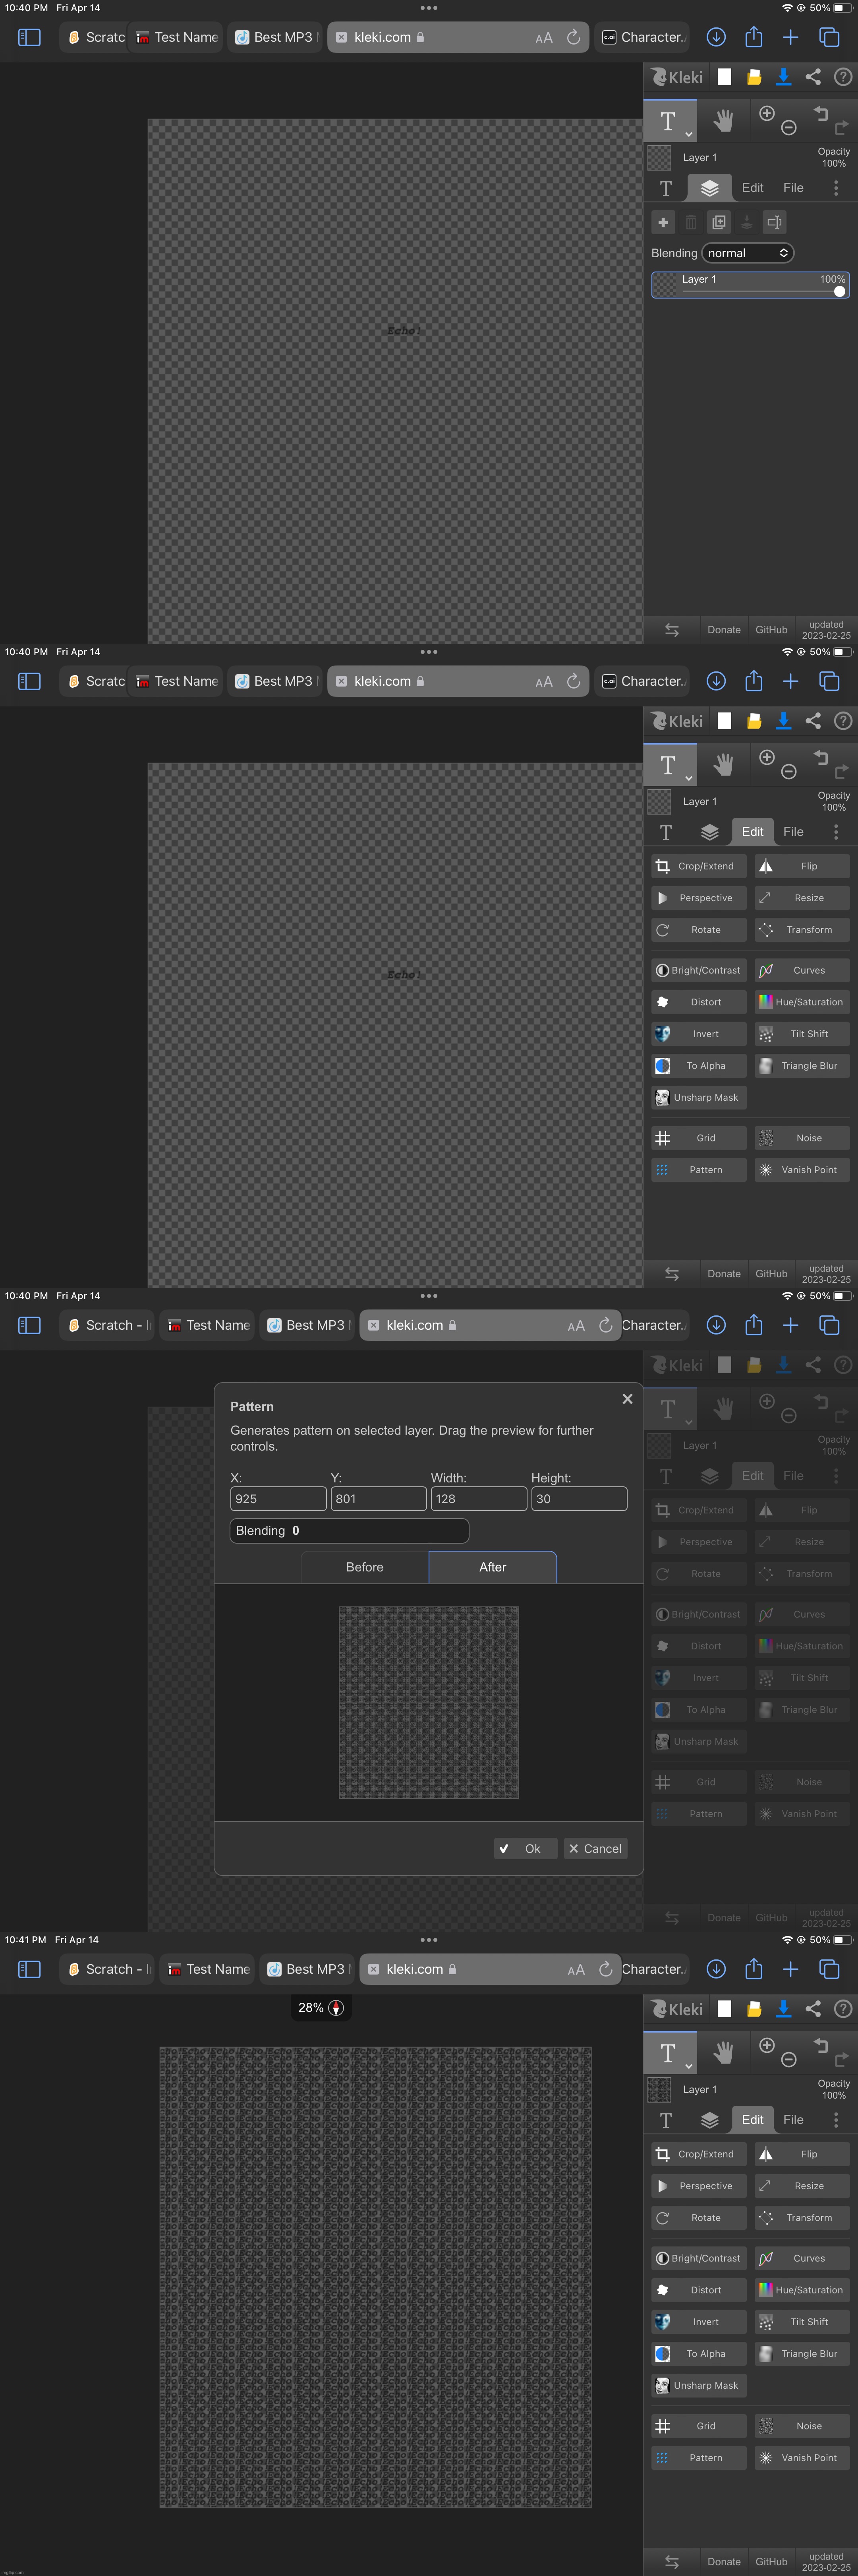The image size is (858, 2576).
Task: Cancel the Pattern dialog
Action: click(595, 1848)
